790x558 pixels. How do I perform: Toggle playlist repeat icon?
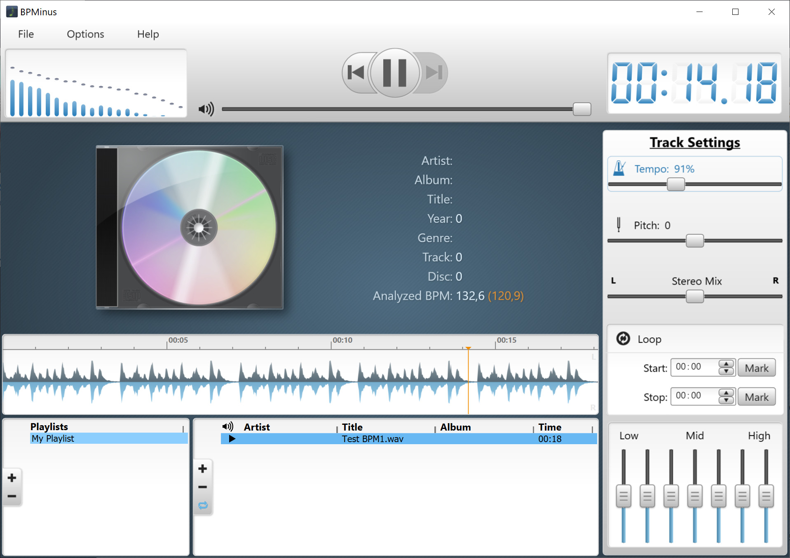[203, 505]
